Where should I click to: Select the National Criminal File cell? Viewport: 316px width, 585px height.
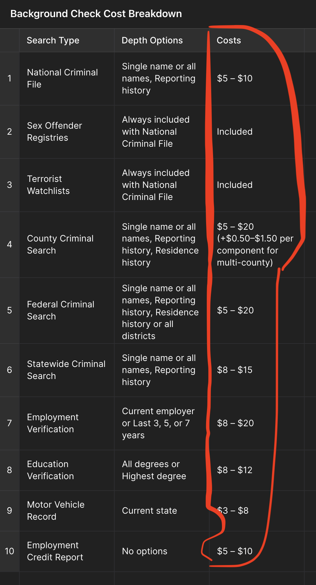coord(62,78)
